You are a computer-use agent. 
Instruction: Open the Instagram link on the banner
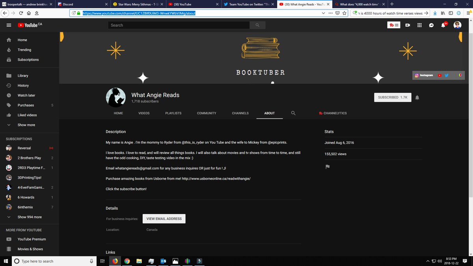tap(424, 75)
